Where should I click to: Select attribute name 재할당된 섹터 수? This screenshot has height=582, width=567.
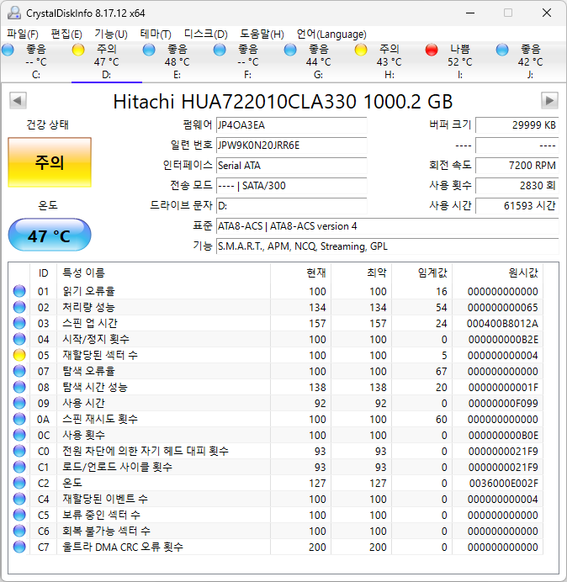coord(100,355)
